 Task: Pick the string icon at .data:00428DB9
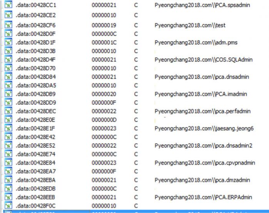[8, 94]
